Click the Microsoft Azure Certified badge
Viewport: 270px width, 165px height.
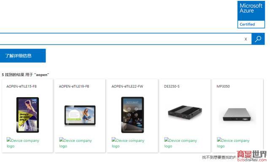(x=251, y=14)
